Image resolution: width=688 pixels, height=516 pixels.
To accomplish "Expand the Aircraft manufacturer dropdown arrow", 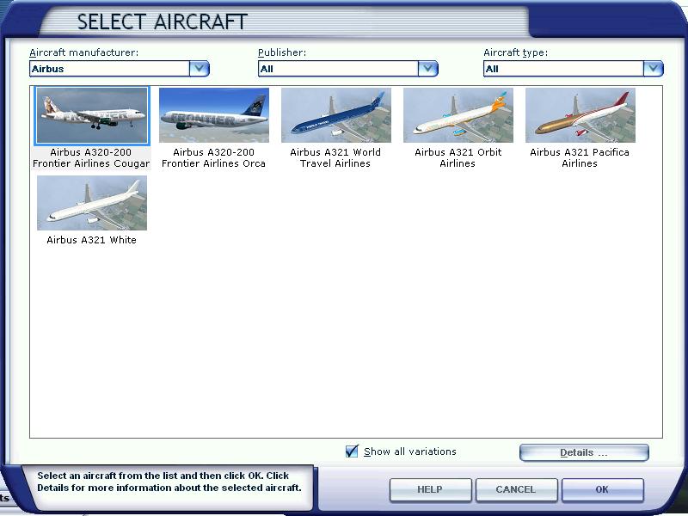I will [200, 69].
